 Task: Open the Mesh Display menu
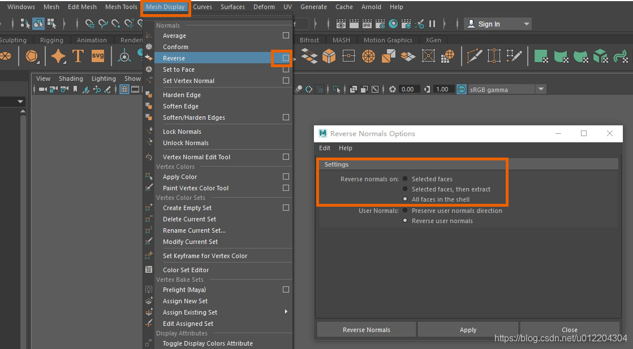(x=165, y=7)
